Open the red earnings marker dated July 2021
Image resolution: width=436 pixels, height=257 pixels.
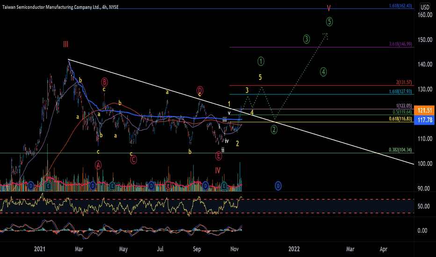(x=168, y=186)
